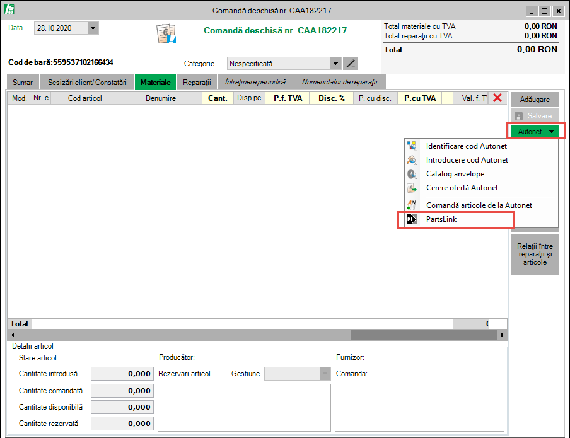
Task: Switch to the Sumar tab
Action: (23, 83)
